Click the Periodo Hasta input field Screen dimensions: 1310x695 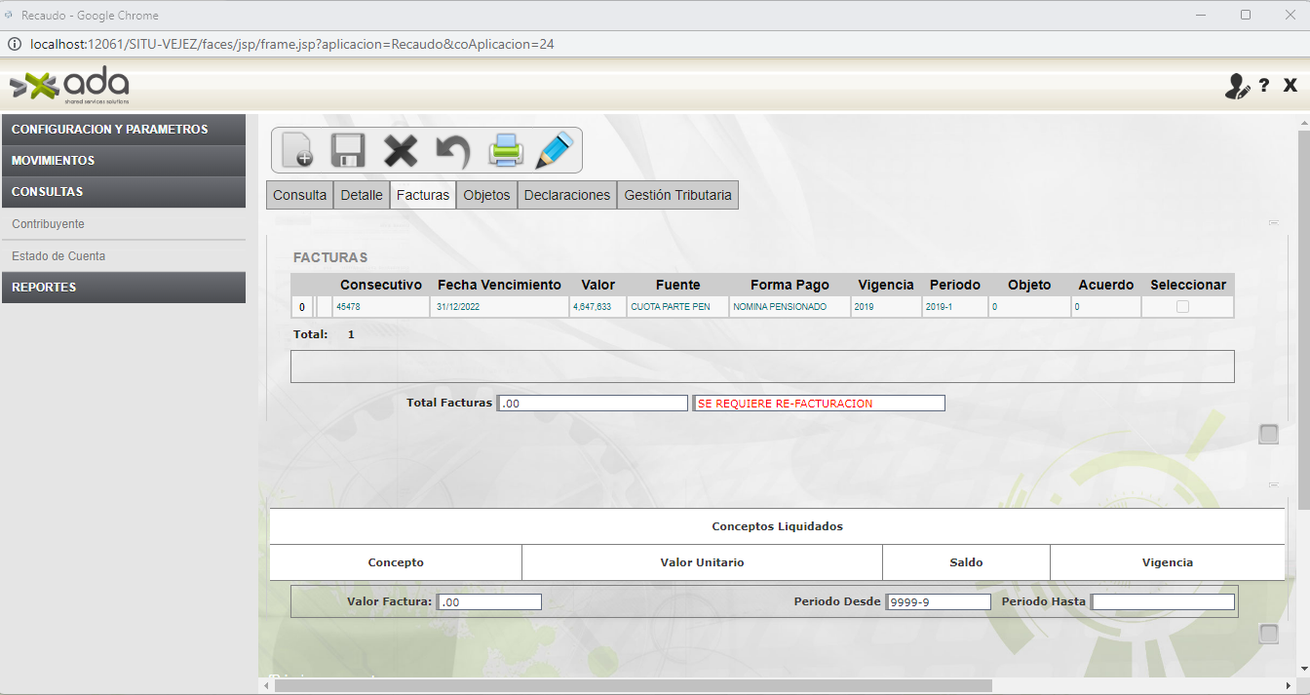point(1163,602)
